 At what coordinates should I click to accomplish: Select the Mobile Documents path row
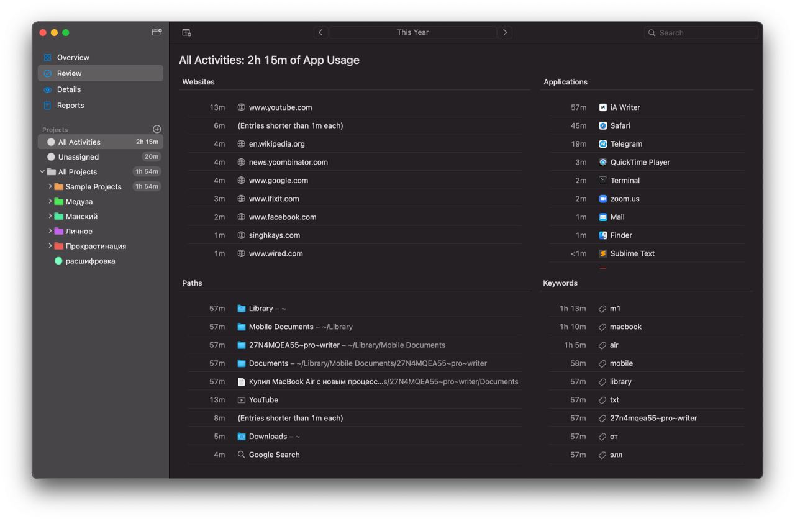[x=355, y=327]
